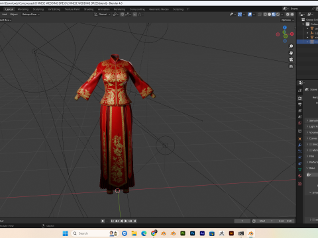Switch to the Sculpting workspace tab
This screenshot has width=318, height=238.
pos(38,9)
